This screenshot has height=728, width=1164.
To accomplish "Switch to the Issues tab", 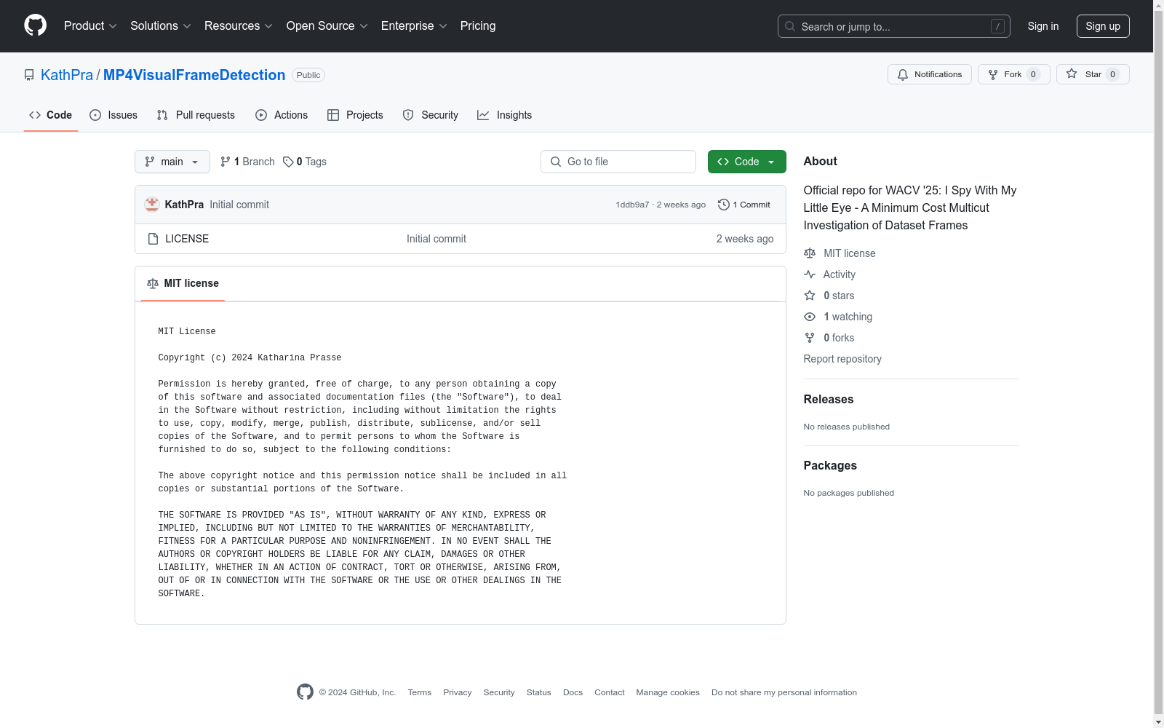I will pos(113,115).
